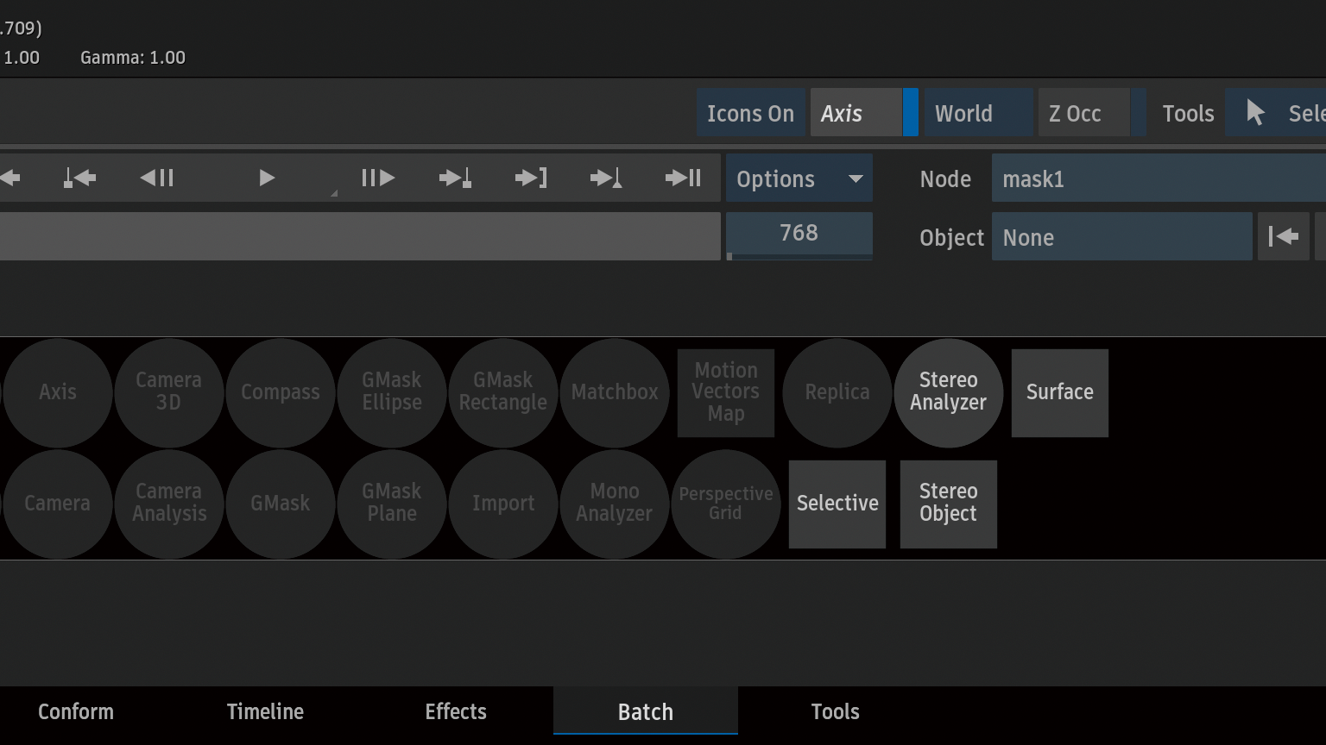Open the Options dropdown

(799, 178)
